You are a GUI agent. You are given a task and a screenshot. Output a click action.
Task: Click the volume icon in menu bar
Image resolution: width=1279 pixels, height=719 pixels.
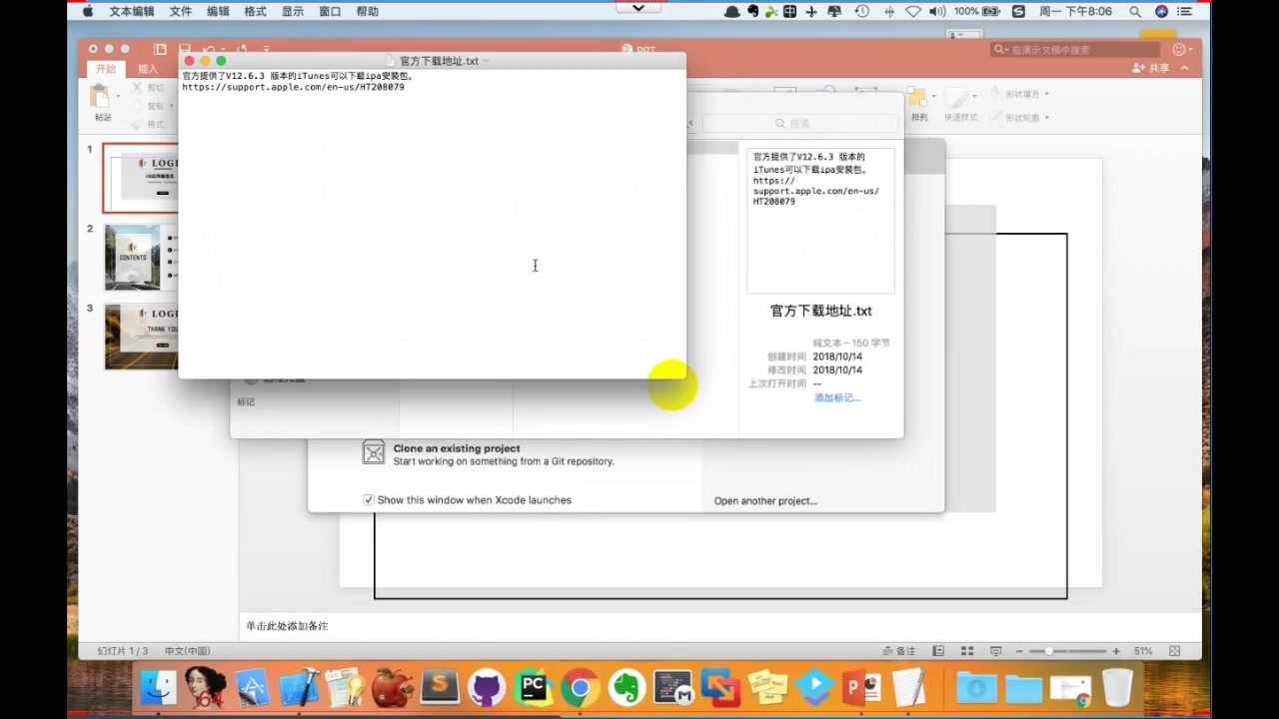(937, 11)
